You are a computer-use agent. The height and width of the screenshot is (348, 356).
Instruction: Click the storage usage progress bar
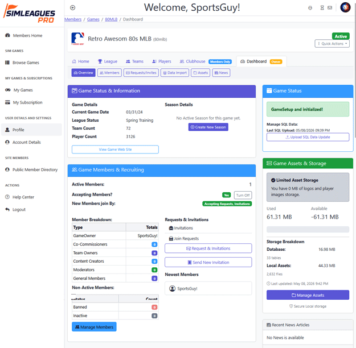click(x=308, y=229)
